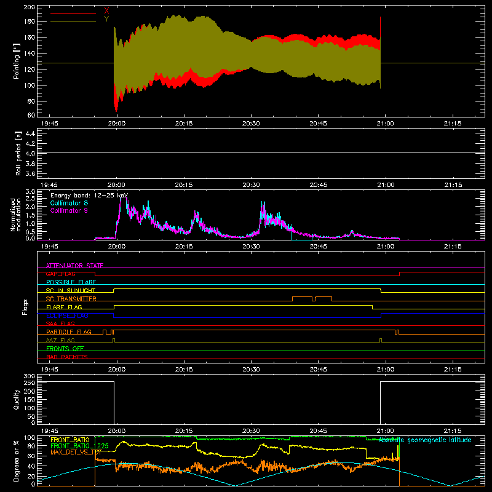This screenshot has height=492, width=492.
Task: Click the 21:00 time label under Pointing plot
Action: pyautogui.click(x=386, y=124)
